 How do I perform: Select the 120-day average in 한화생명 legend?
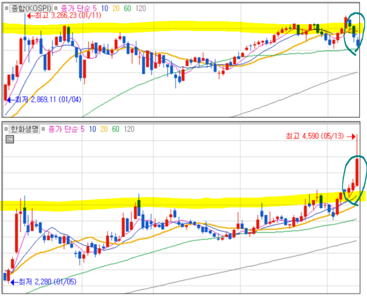click(129, 129)
